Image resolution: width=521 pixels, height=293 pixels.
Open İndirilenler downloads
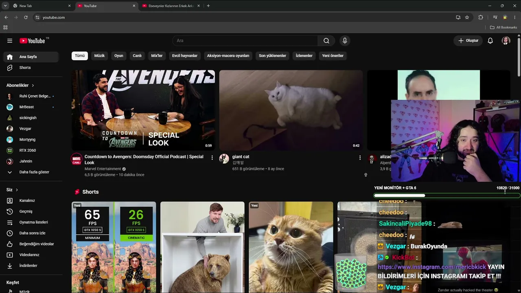coord(31,266)
